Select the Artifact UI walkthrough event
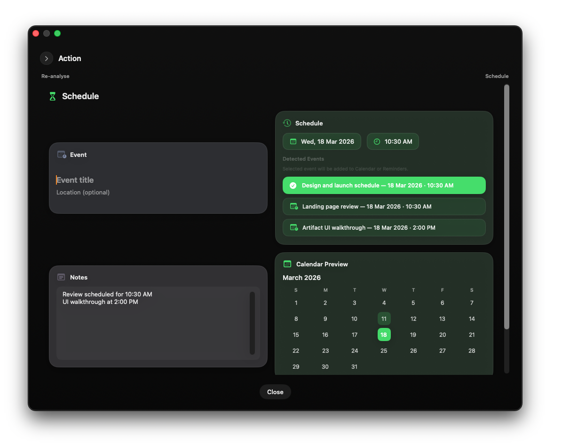Viewport: 562px width, 443px height. pyautogui.click(x=384, y=227)
